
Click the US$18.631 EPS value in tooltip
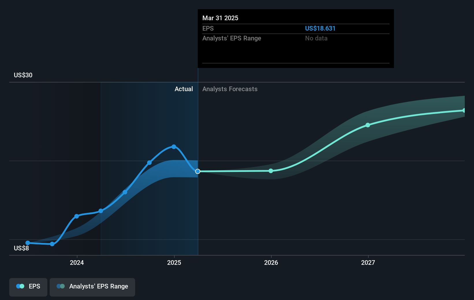[320, 29]
